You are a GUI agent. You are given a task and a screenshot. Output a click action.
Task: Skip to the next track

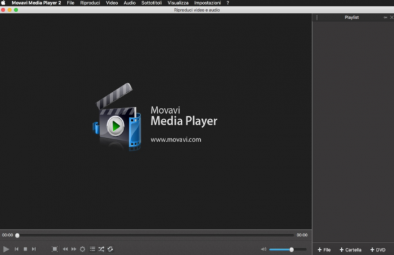[x=33, y=249]
